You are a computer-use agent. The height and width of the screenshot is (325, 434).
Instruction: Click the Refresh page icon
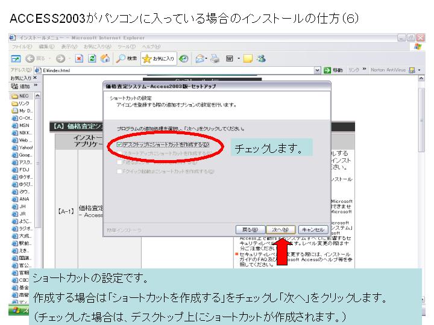pos(92,58)
